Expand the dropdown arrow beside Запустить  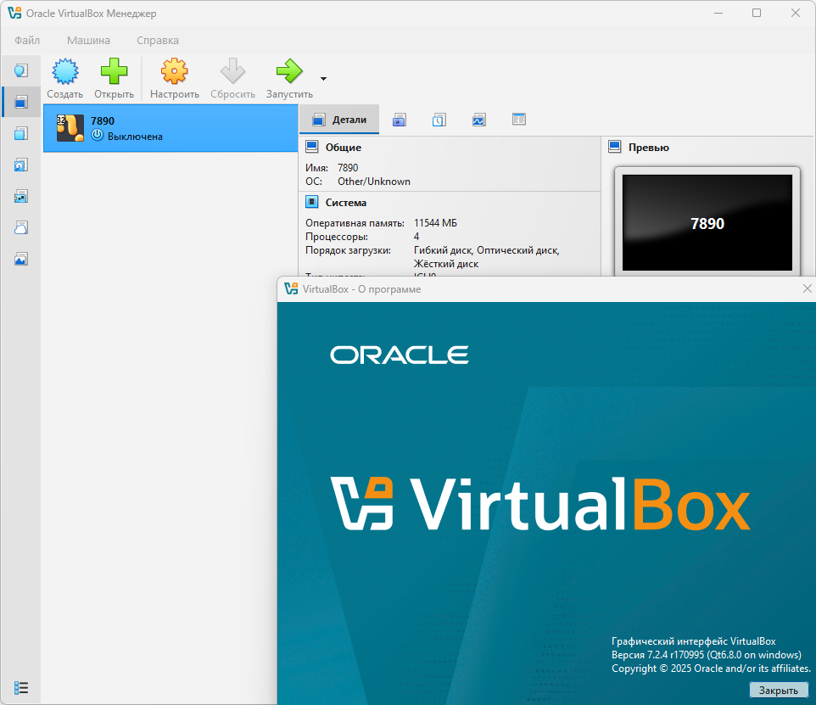click(323, 79)
